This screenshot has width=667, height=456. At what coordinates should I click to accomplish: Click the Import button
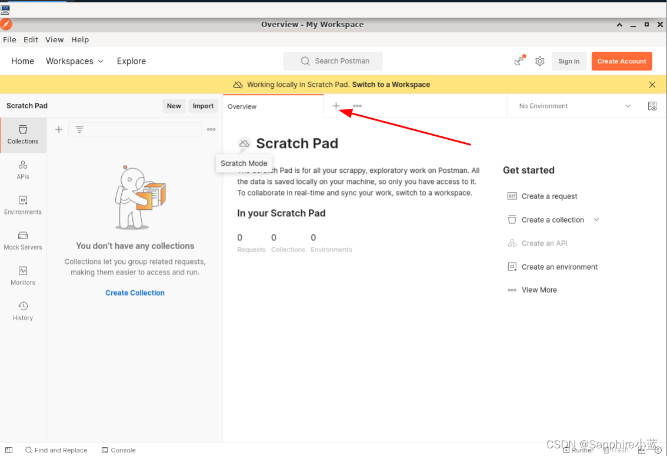pos(203,106)
